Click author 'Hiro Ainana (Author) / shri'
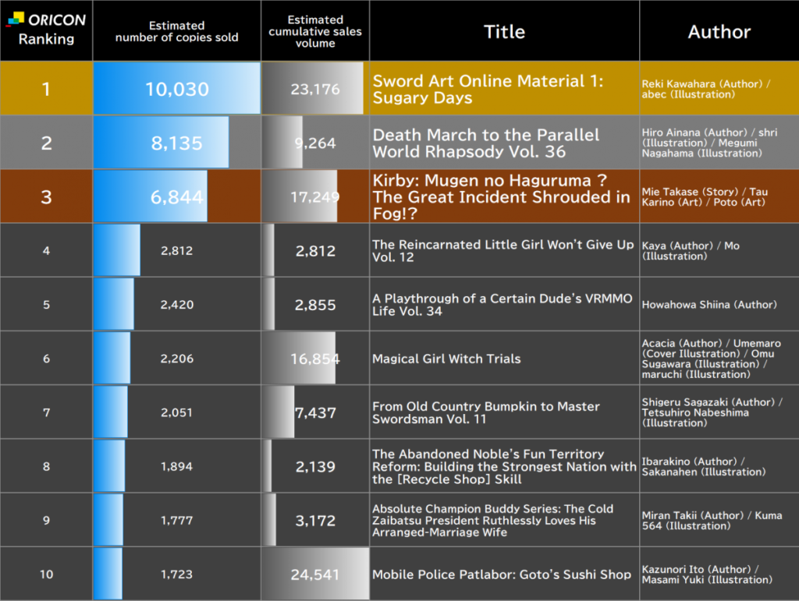Image resolution: width=799 pixels, height=601 pixels. point(709,143)
